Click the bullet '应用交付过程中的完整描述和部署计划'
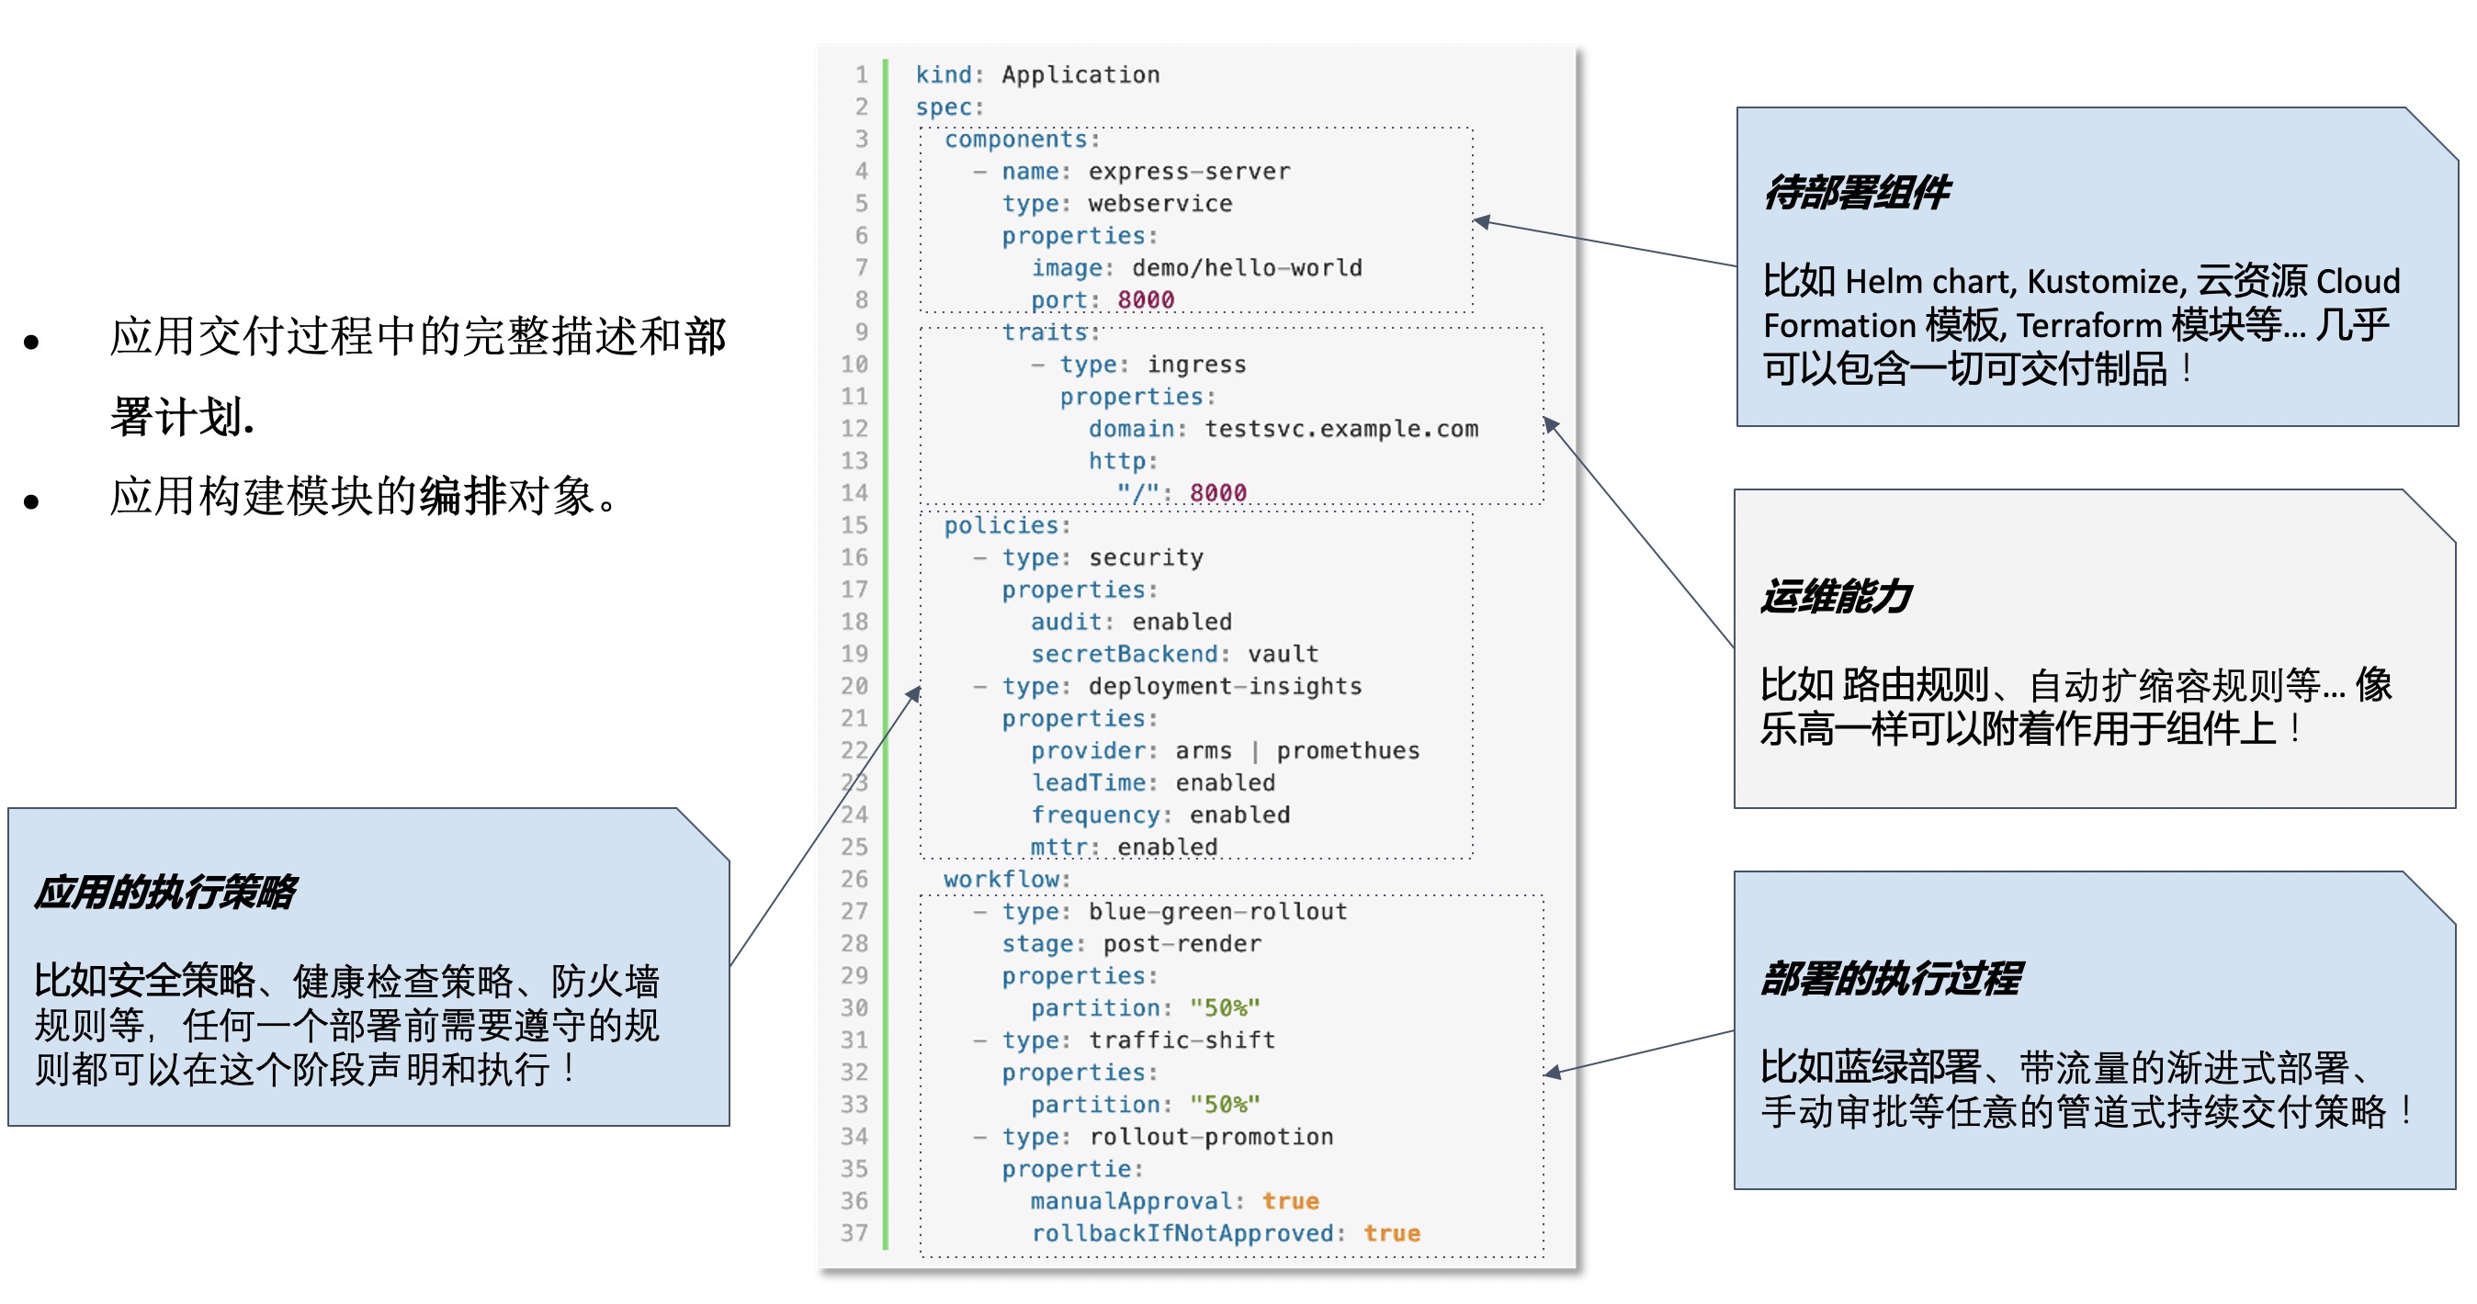Viewport: 2477px width, 1304px height. tap(417, 377)
